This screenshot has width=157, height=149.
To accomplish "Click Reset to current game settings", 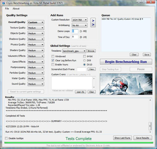I will click(x=26, y=92).
